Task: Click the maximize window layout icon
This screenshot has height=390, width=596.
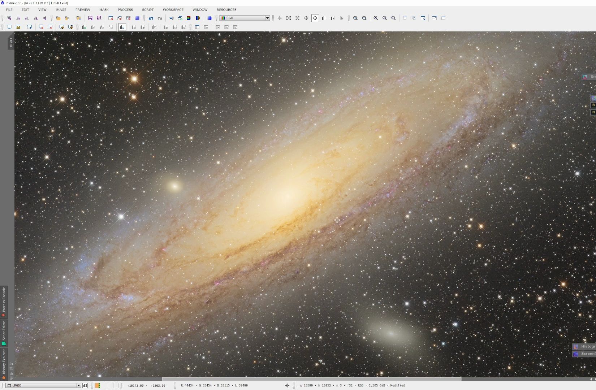Action: [x=434, y=18]
